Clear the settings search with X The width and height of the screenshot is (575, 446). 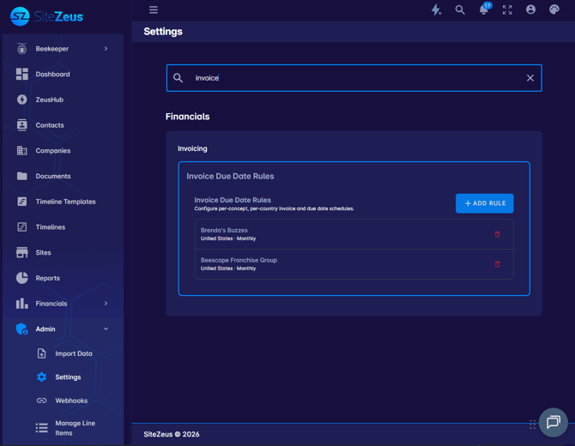point(530,78)
